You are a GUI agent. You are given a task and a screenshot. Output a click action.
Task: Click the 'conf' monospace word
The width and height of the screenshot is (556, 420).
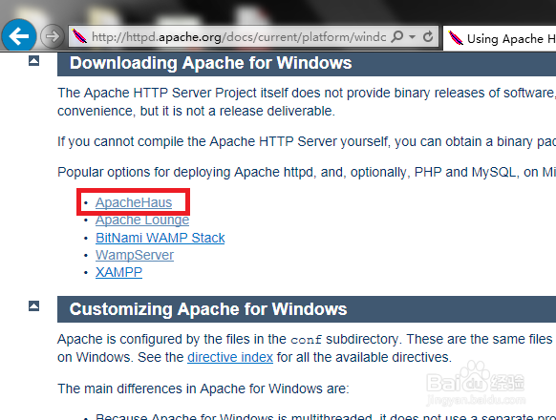[x=306, y=340]
